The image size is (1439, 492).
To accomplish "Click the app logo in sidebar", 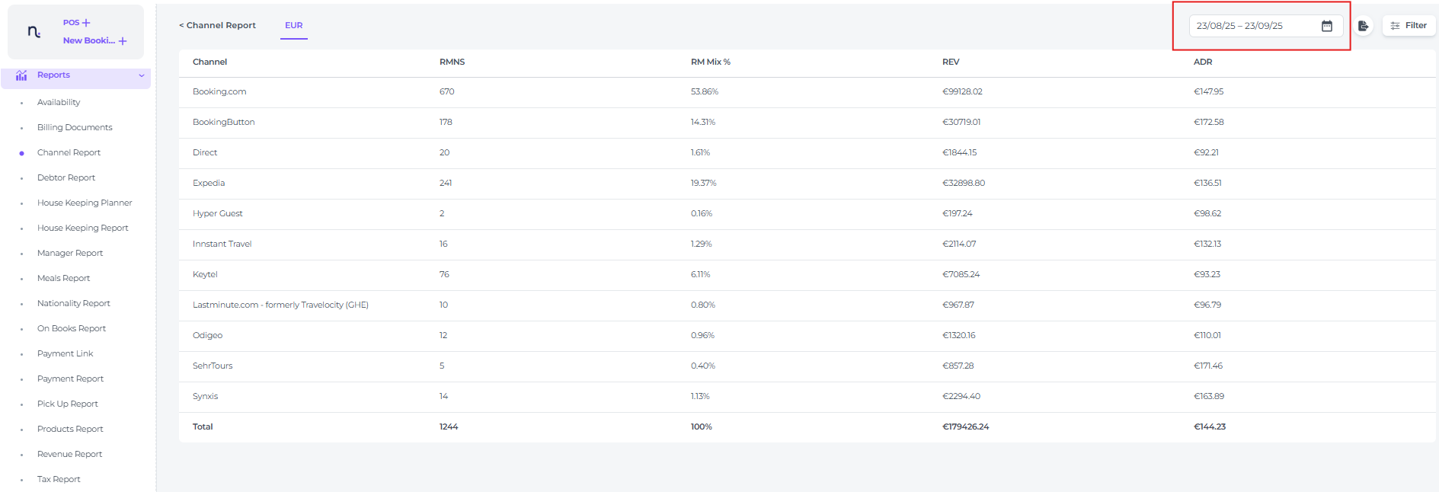I will click(34, 32).
